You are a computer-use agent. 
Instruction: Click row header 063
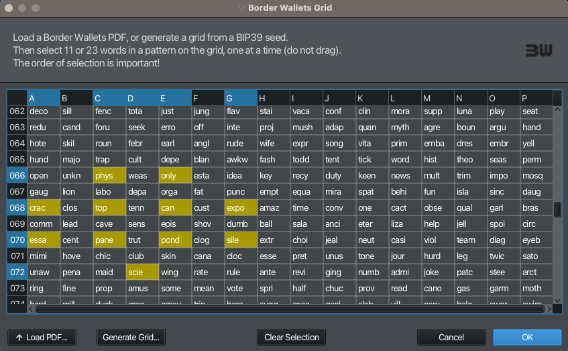(x=17, y=128)
